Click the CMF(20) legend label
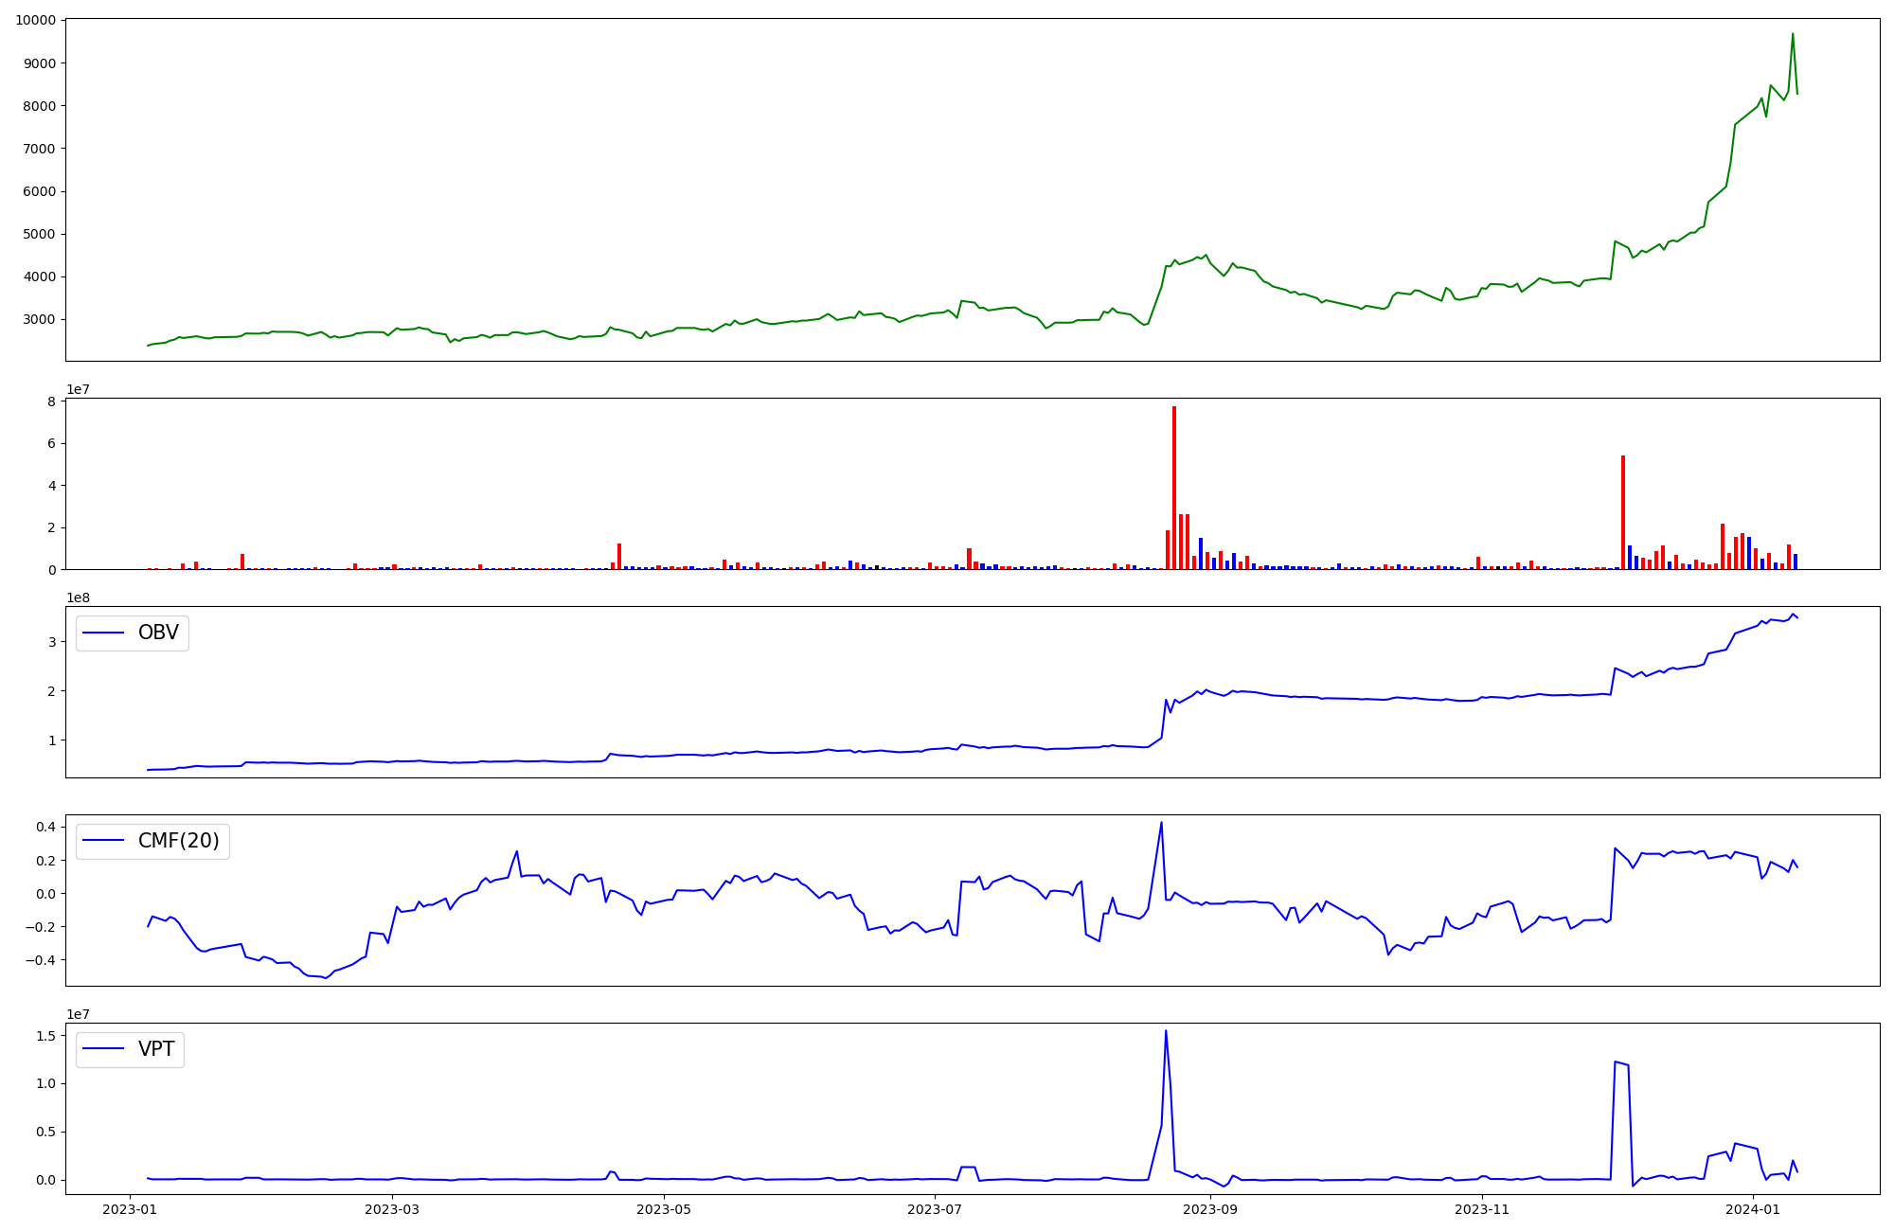The width and height of the screenshot is (1894, 1231). [x=178, y=841]
